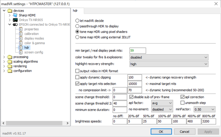Viewport: 221px width, 137px height.
Task: Expand the processing tree node
Action: [4, 57]
